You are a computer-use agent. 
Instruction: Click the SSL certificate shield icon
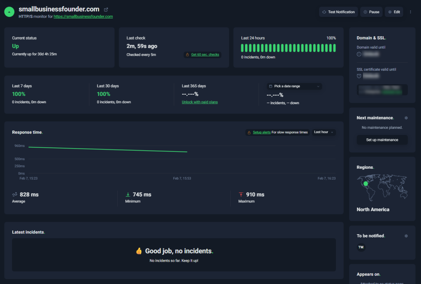359,76
